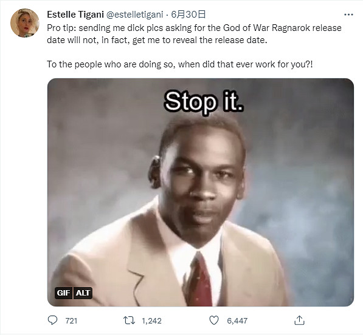
Task: Click the GIF badge on the media
Action: pyautogui.click(x=63, y=293)
